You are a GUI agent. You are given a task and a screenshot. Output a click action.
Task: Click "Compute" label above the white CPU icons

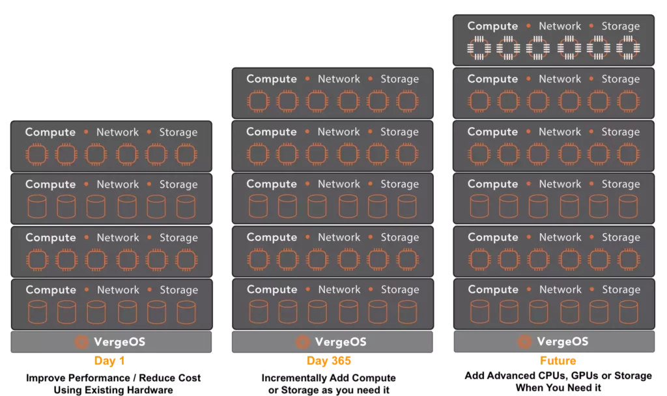(492, 26)
